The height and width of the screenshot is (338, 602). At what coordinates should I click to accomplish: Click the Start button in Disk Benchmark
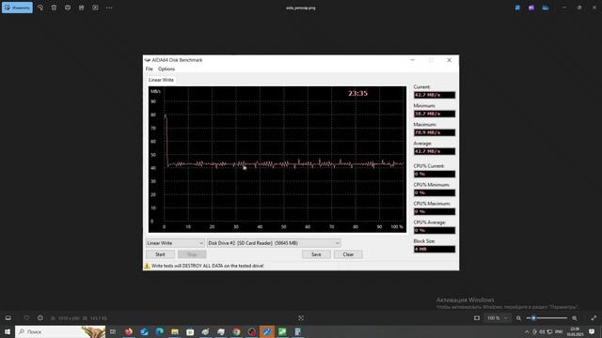160,254
